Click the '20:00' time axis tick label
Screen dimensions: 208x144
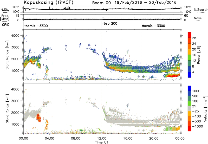point(154,139)
